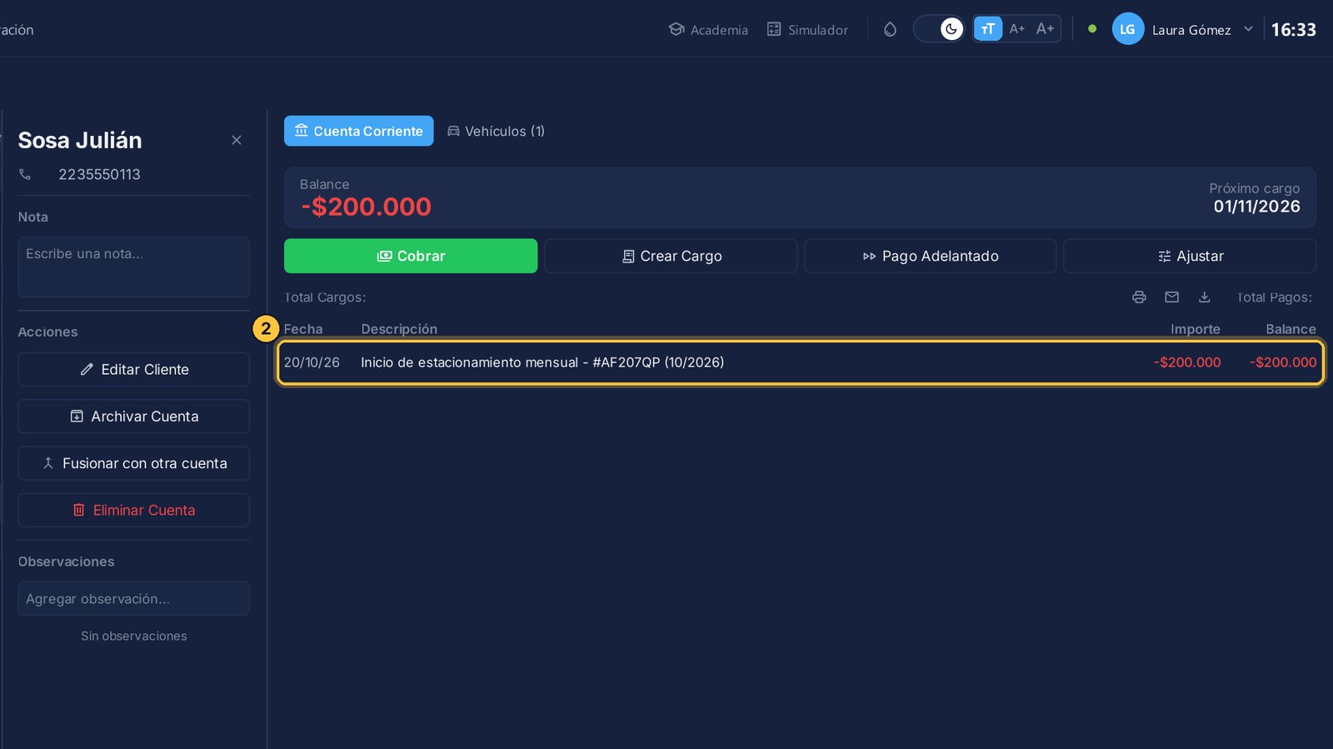
Task: Expand the Laura Gómez user menu
Action: [1248, 29]
